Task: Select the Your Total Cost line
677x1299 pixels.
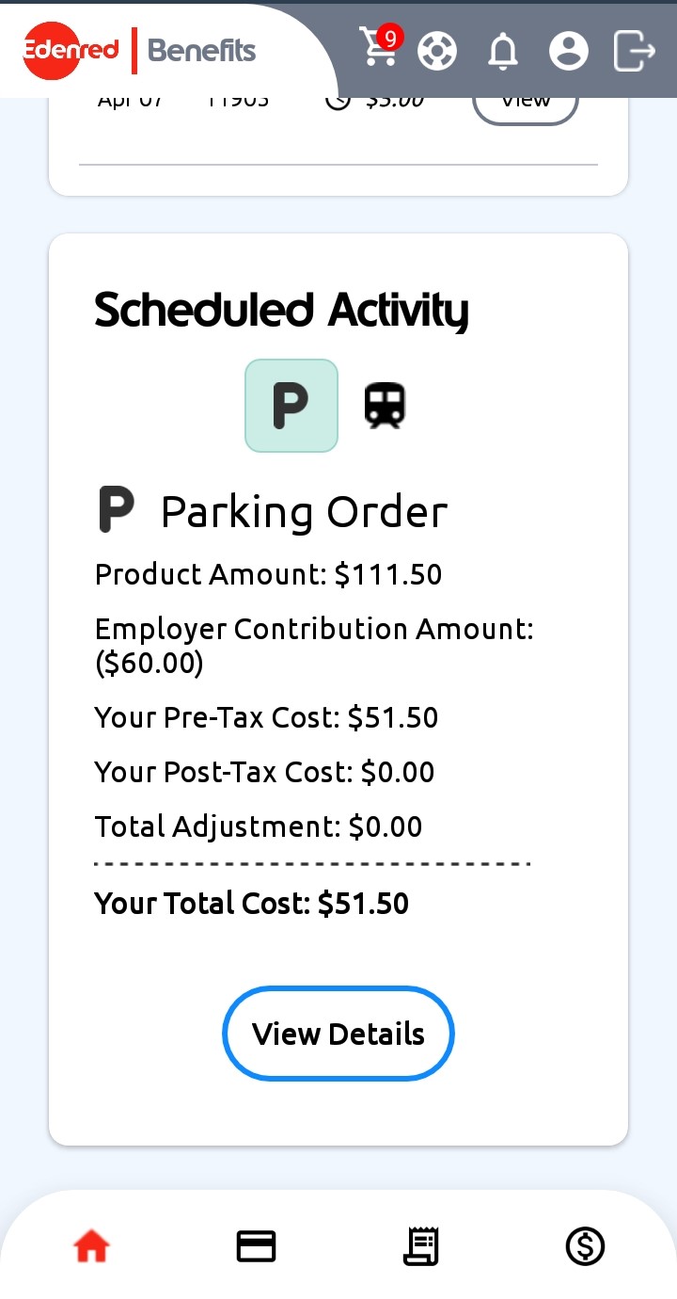Action: coord(252,904)
